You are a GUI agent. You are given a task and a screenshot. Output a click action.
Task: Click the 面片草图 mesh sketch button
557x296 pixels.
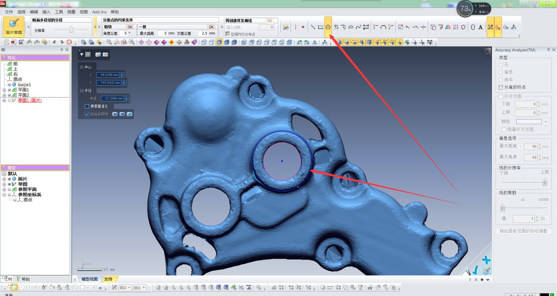[14, 27]
